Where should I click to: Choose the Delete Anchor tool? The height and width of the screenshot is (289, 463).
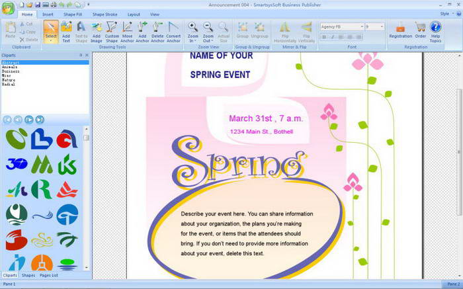[157, 32]
